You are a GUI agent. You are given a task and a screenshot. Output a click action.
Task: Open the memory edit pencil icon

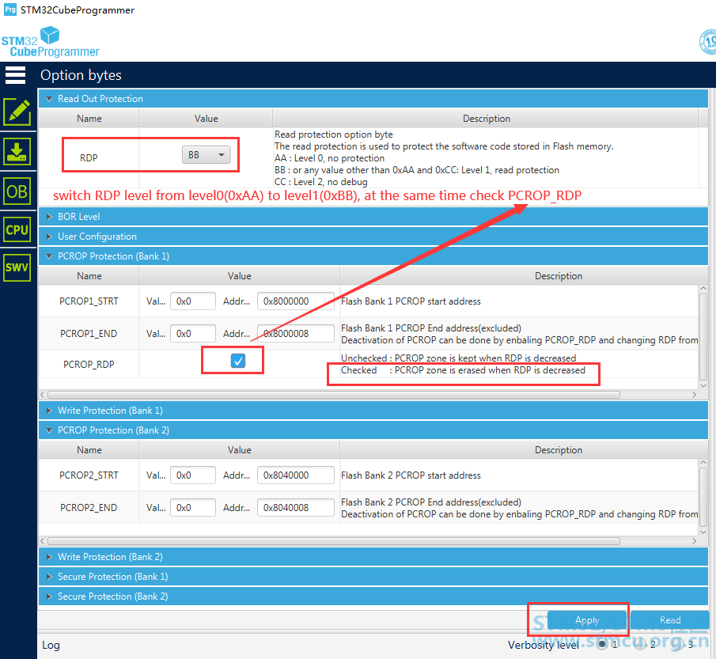point(17,112)
